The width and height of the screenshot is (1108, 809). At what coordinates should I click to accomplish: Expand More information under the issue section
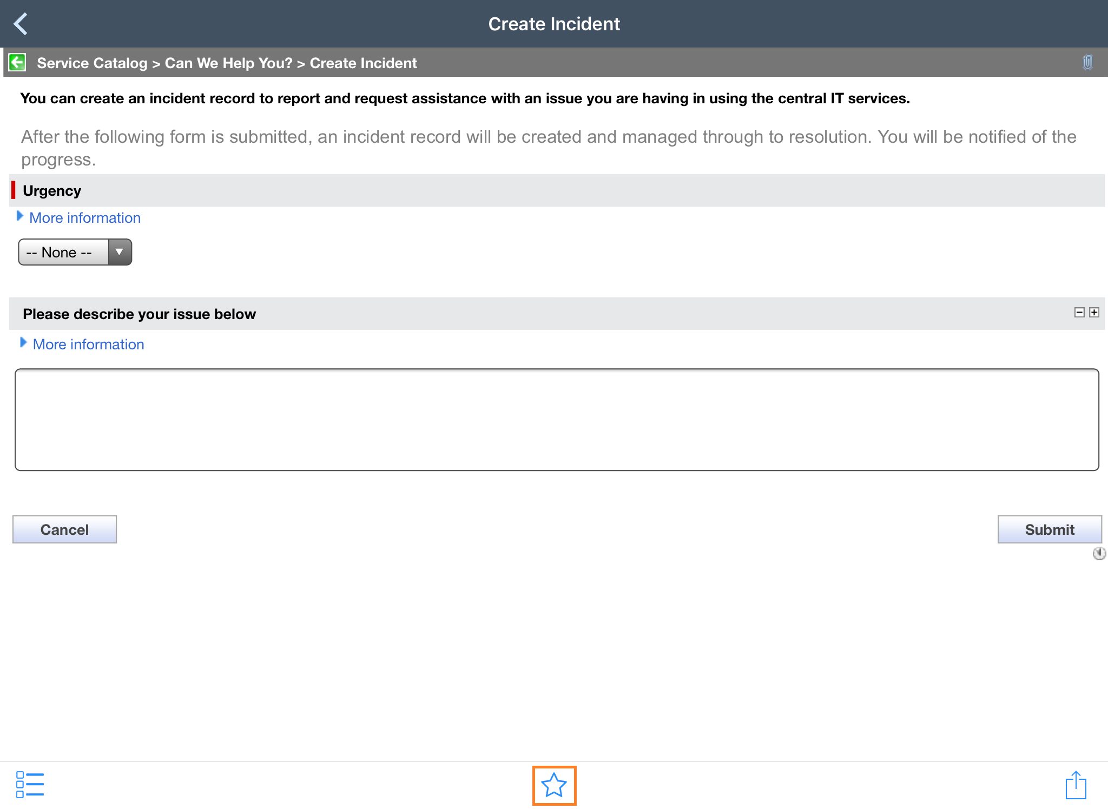pos(88,344)
